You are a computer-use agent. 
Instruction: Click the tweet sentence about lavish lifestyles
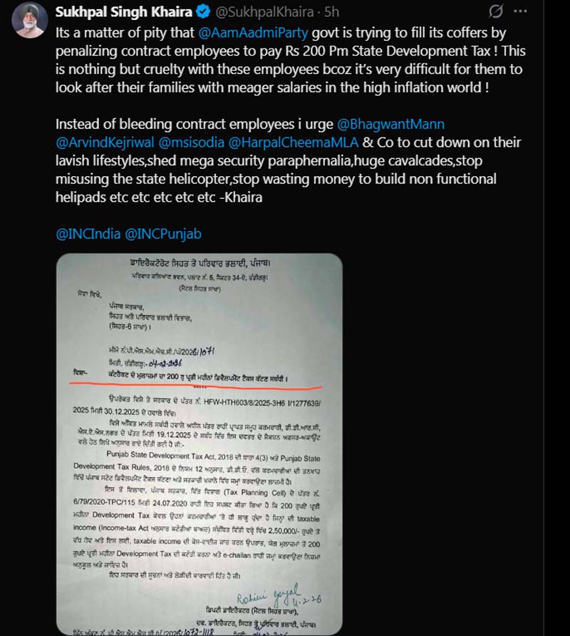(269, 160)
